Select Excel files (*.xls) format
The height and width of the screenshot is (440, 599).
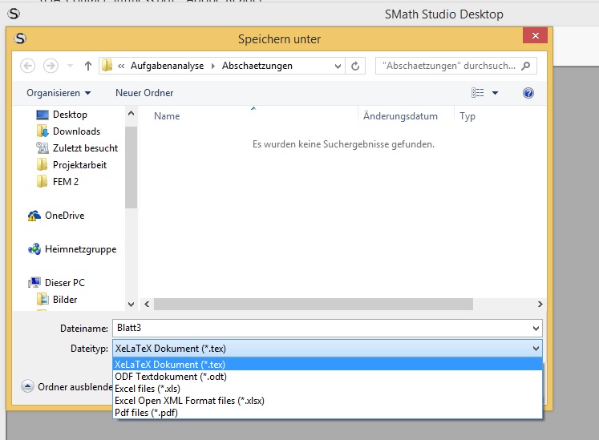click(x=147, y=389)
